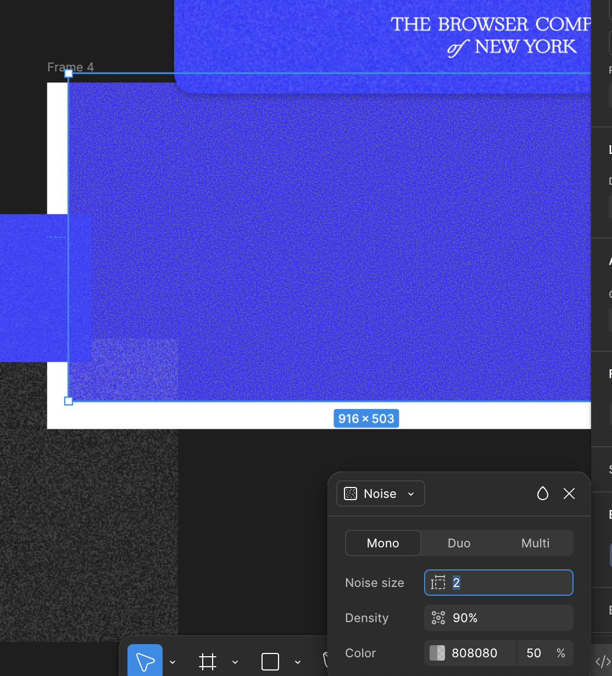Image resolution: width=612 pixels, height=676 pixels.
Task: Click the Browser Company of New York text
Action: tap(491, 35)
